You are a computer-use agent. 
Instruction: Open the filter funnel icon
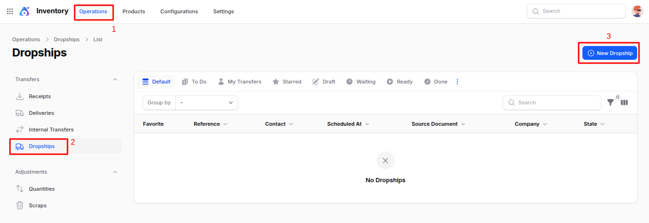coord(610,102)
